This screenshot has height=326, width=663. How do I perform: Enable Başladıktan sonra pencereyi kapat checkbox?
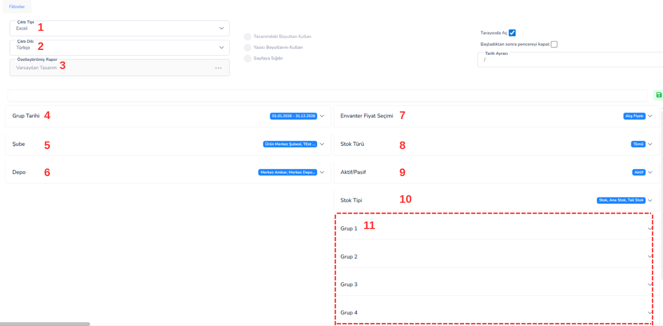click(554, 44)
